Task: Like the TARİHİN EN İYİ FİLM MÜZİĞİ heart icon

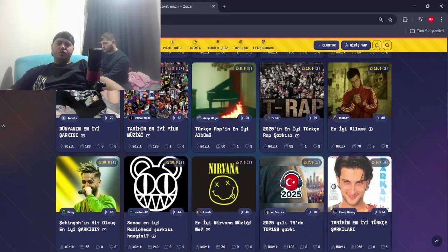Action: coord(179,146)
